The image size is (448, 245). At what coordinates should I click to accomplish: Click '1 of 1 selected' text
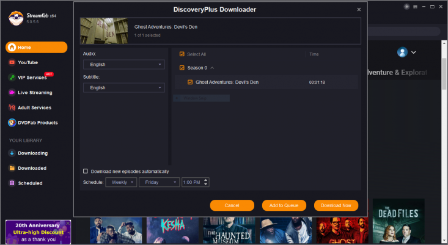point(147,35)
